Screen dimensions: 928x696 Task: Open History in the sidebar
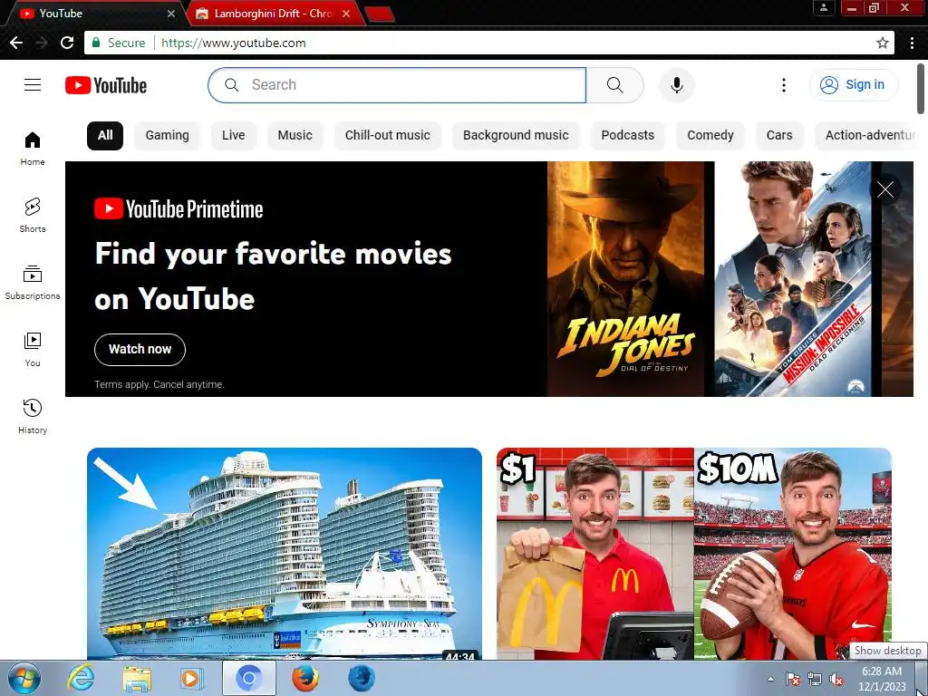(33, 416)
